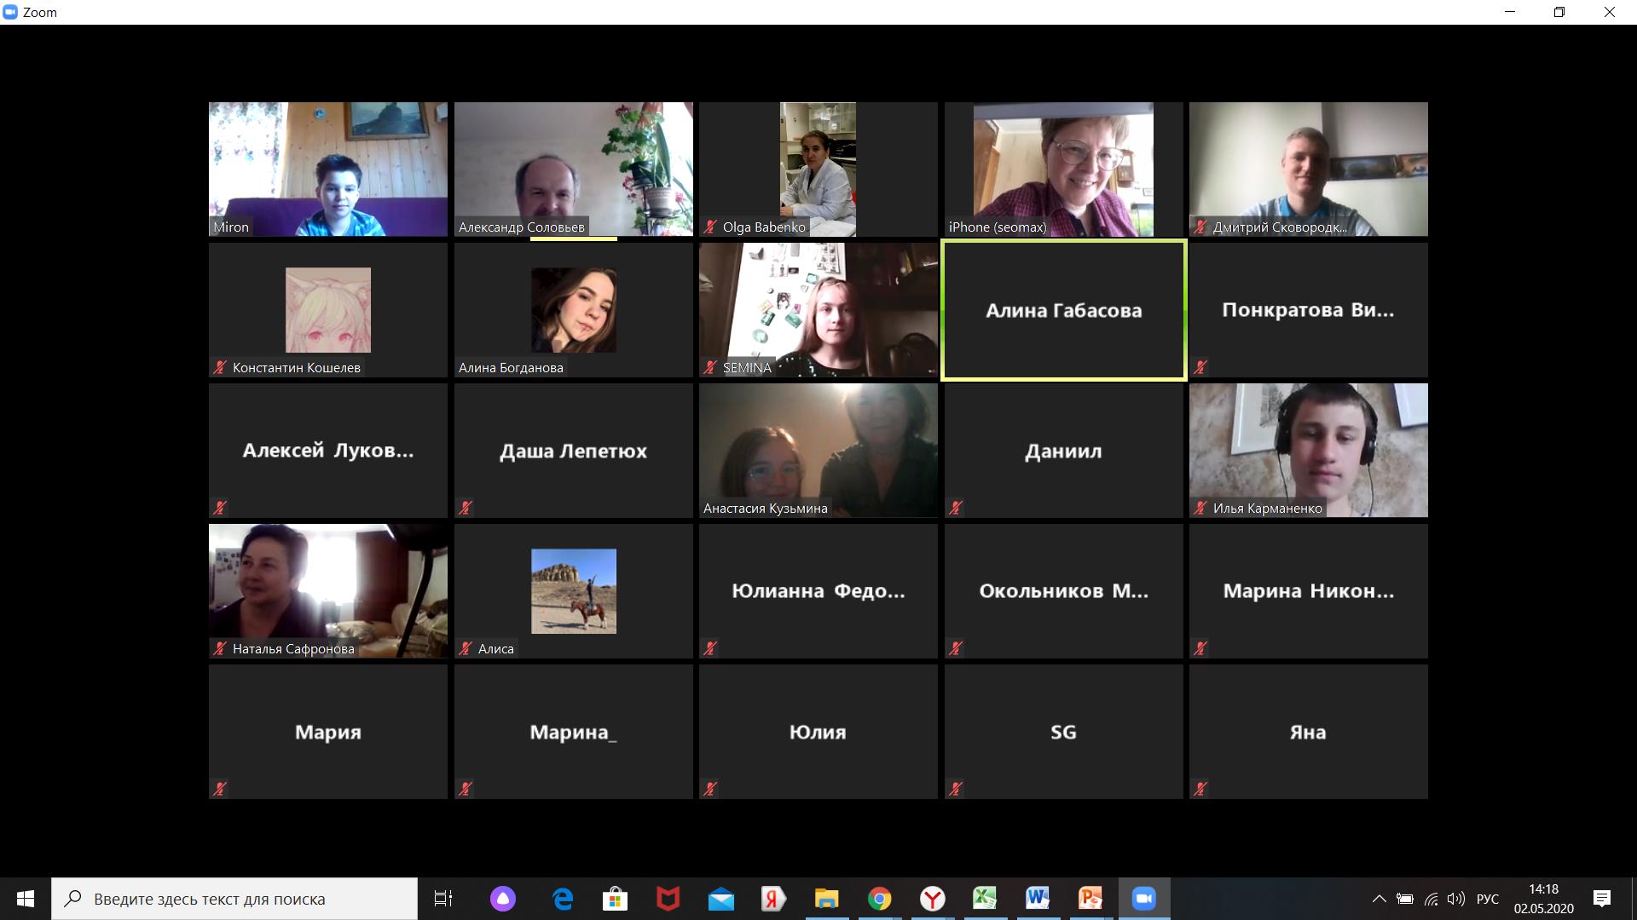Switch input language РУС
The image size is (1637, 920).
[1488, 899]
